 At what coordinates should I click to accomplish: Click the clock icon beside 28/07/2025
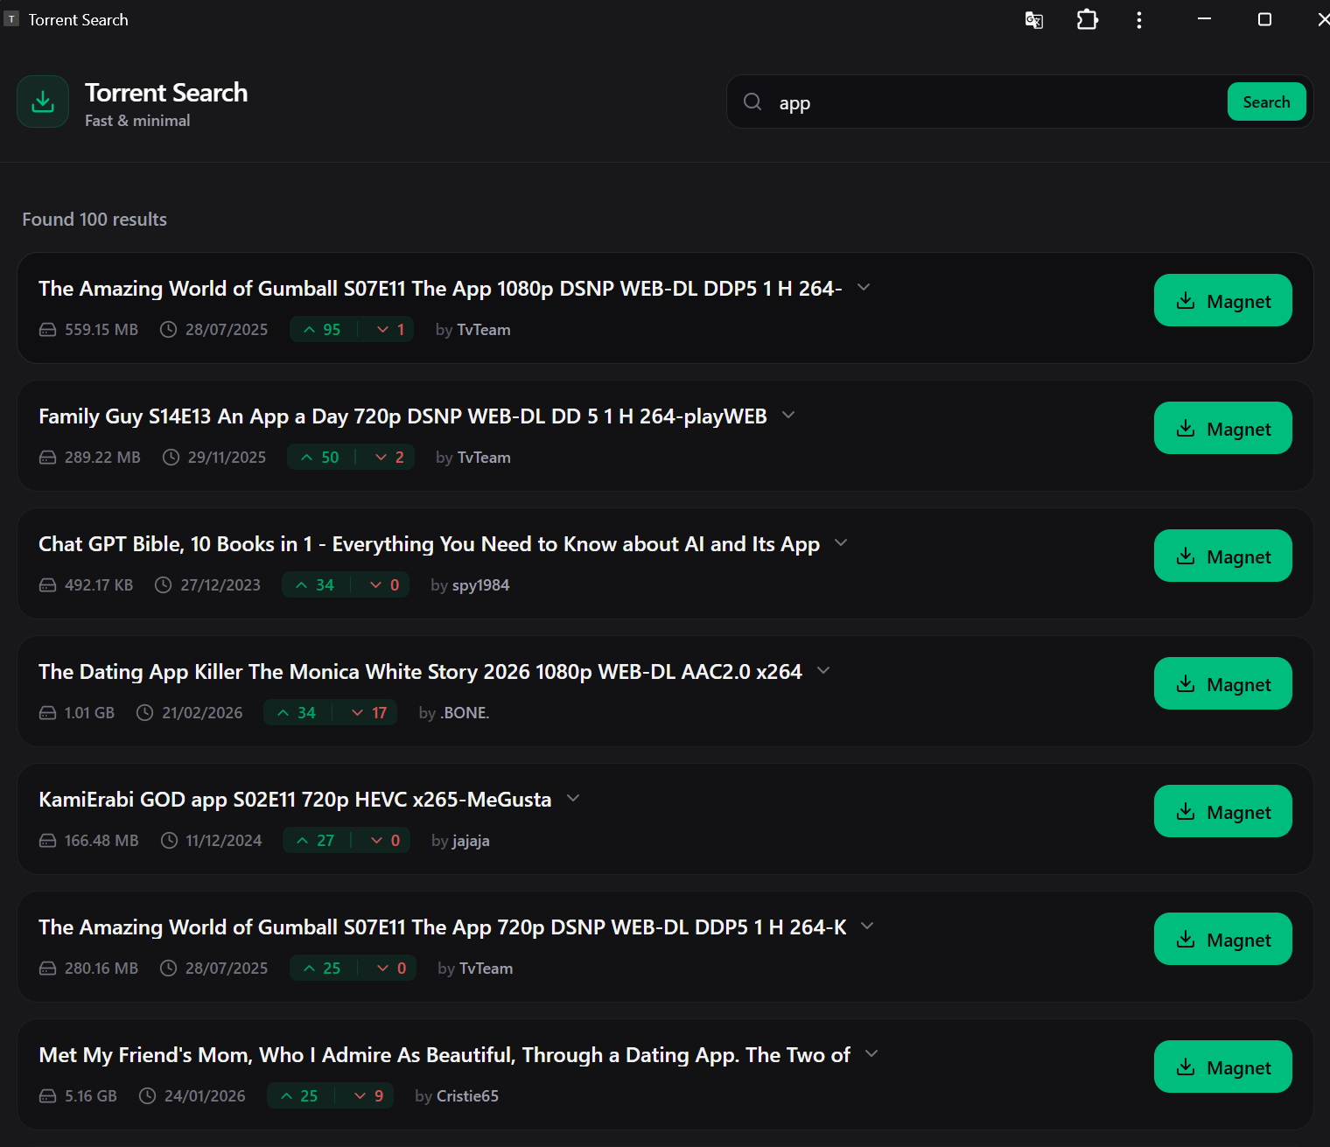click(167, 329)
